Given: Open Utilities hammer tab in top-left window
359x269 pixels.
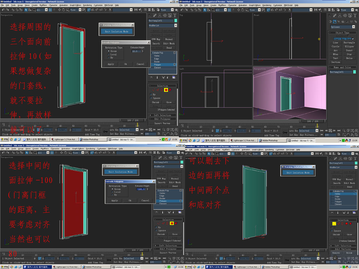Looking at the screenshot, I should (175, 15).
